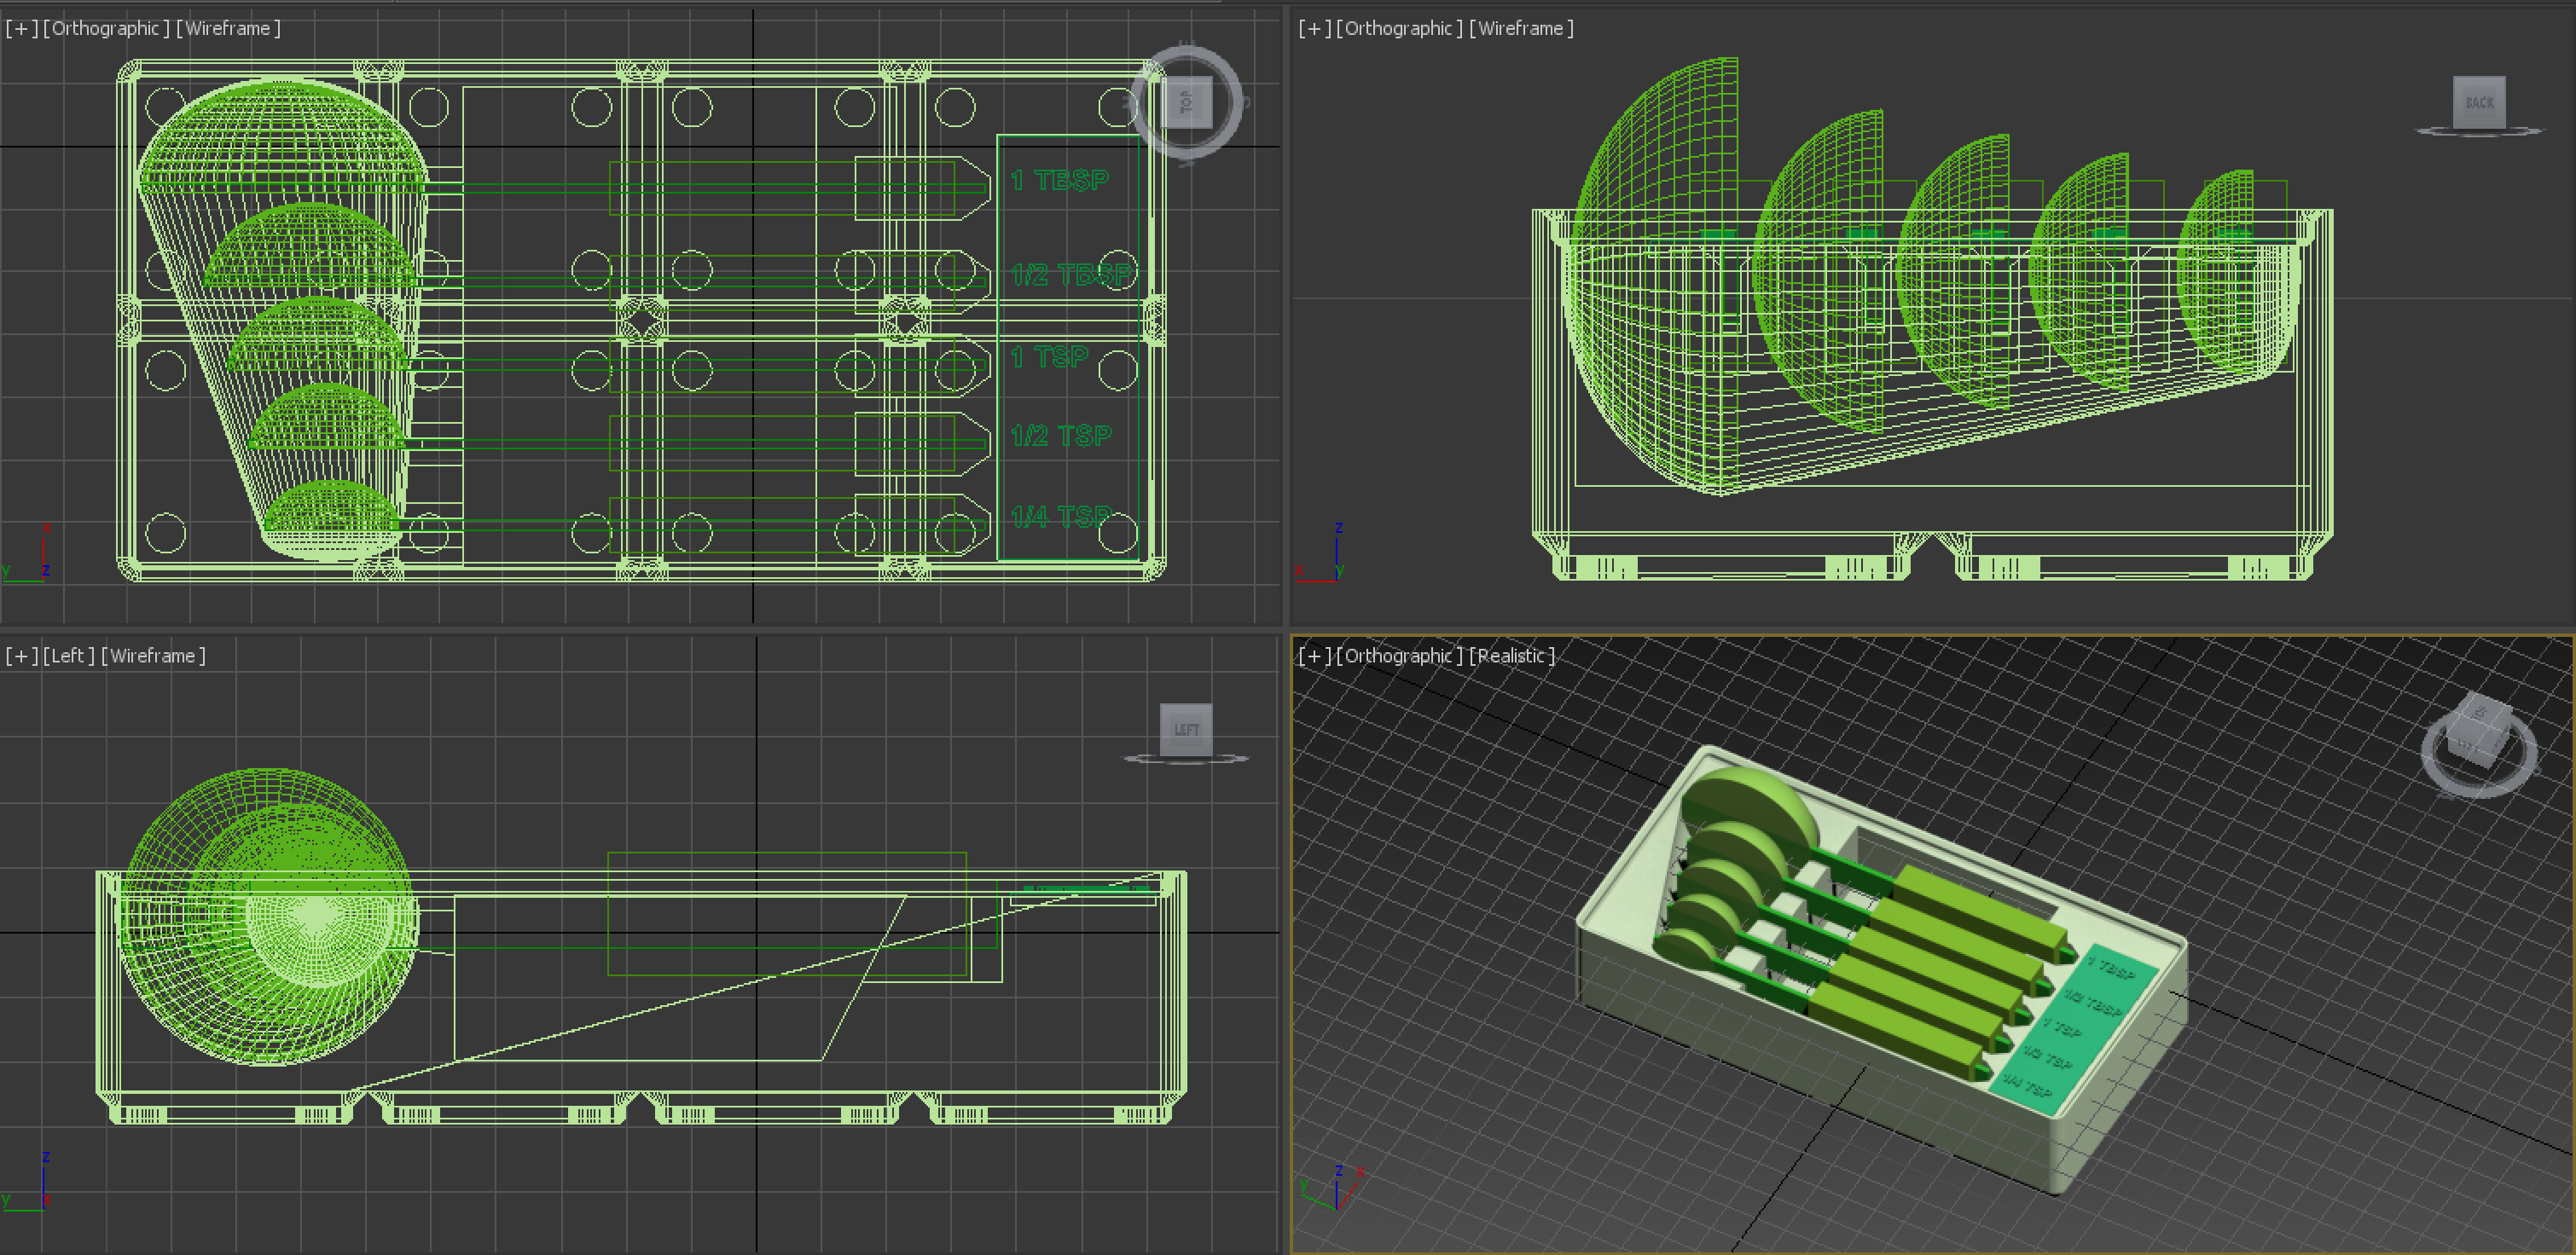The width and height of the screenshot is (2576, 1255).
Task: Open [Orthographic] menu in the Realistic viewport
Action: tap(1400, 656)
